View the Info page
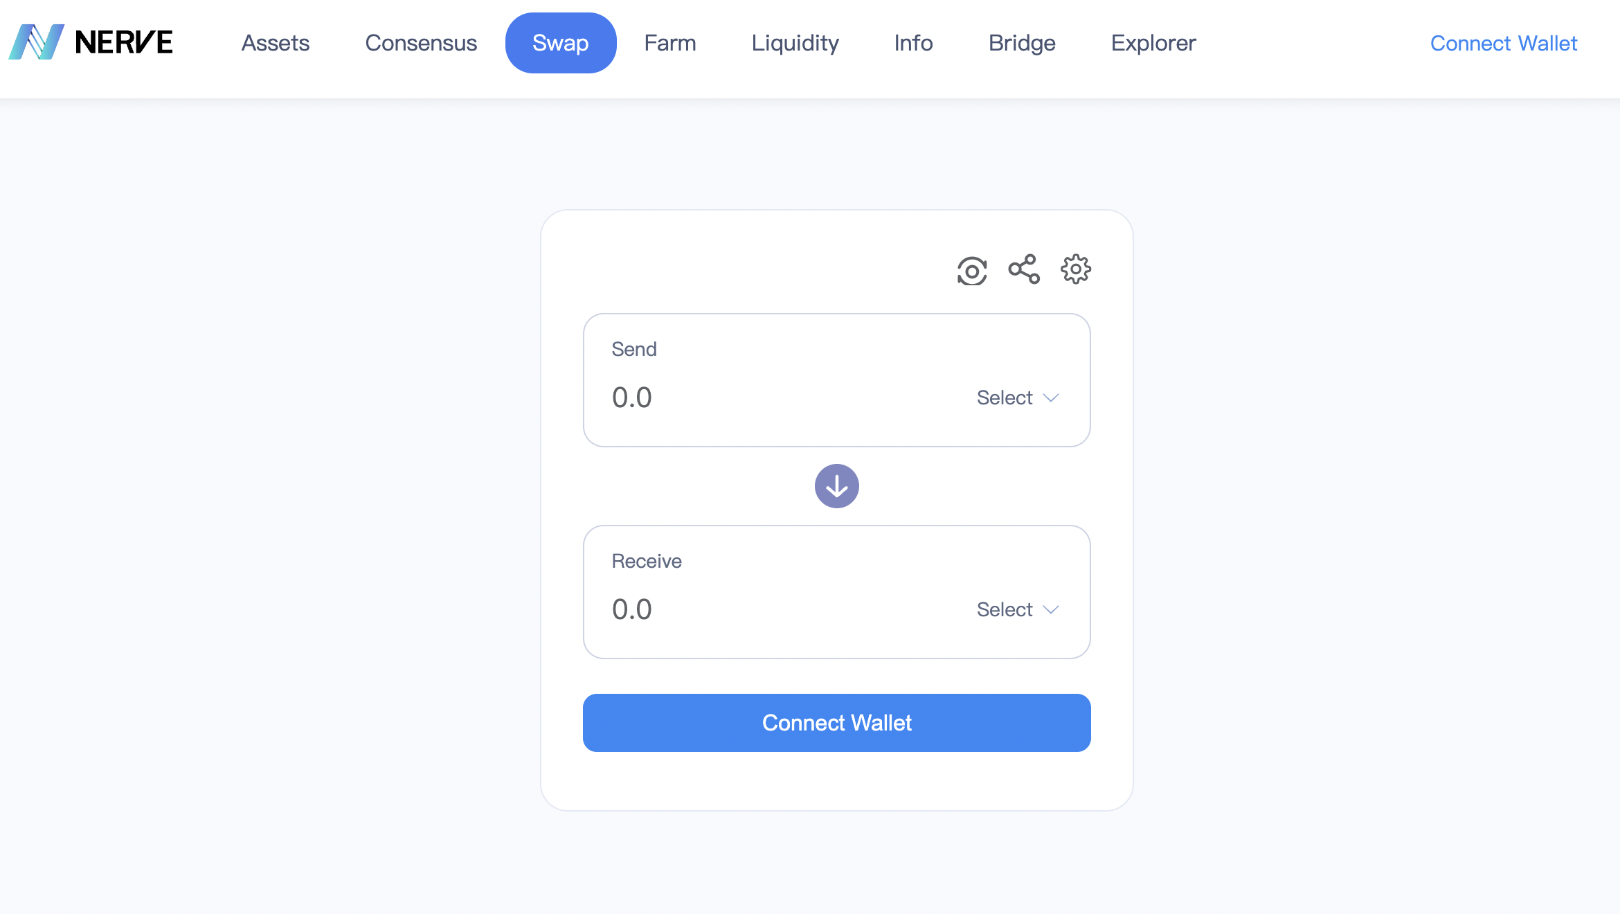This screenshot has width=1620, height=914. (x=913, y=43)
